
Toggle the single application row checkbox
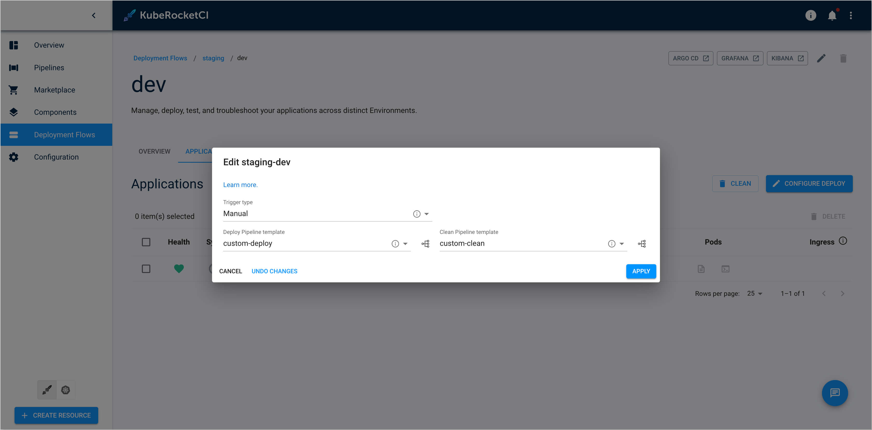coord(146,269)
